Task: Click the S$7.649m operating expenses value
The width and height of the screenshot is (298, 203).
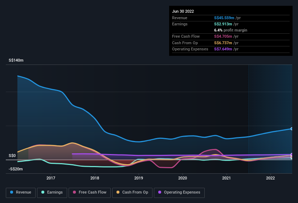Action: (223, 49)
